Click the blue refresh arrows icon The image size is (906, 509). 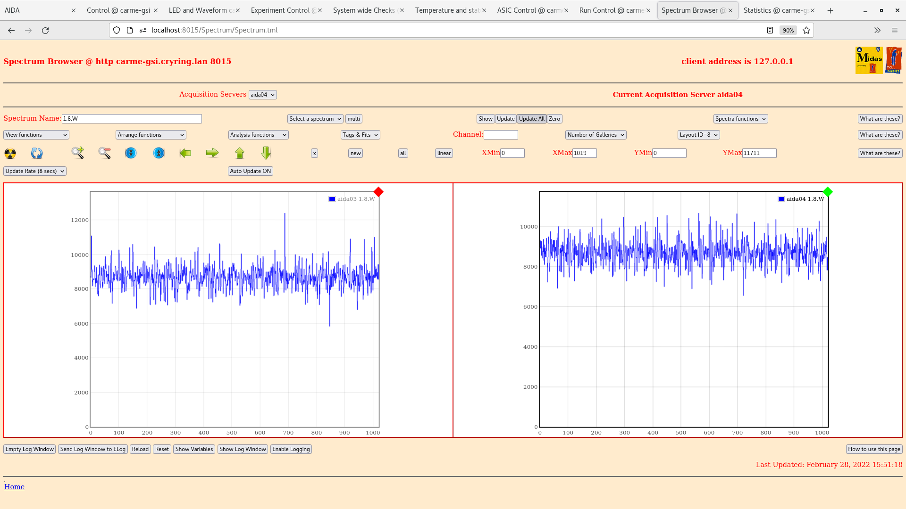(x=37, y=153)
